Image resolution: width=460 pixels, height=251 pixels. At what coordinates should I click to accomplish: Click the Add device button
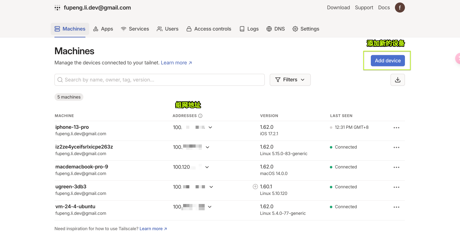coord(388,61)
